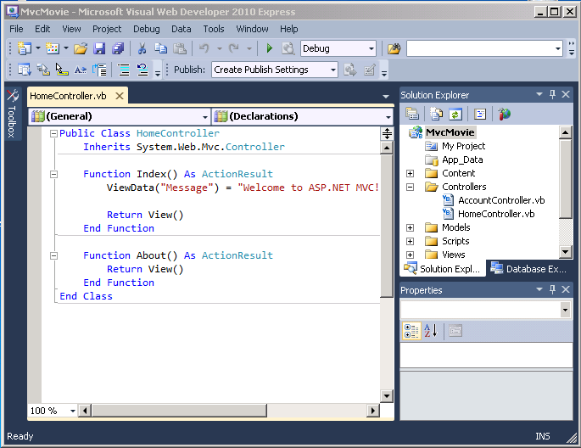Select the My Project item
This screenshot has height=448, width=581.
coord(463,146)
